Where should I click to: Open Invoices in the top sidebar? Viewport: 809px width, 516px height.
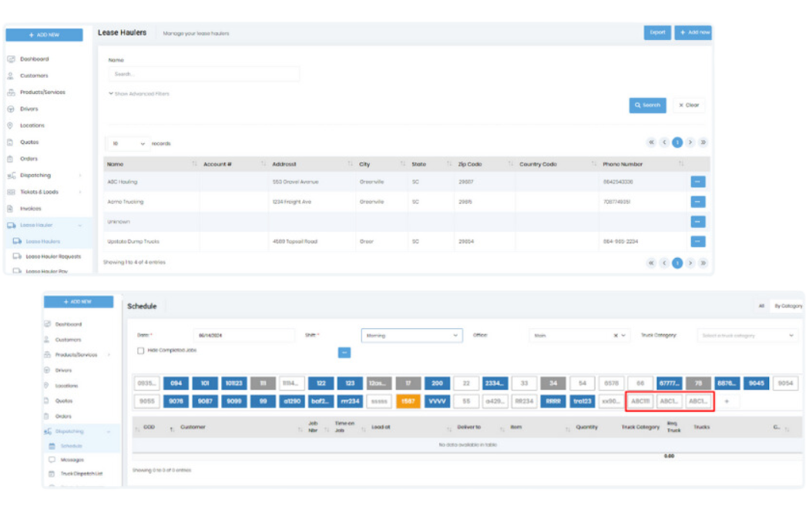(x=30, y=209)
